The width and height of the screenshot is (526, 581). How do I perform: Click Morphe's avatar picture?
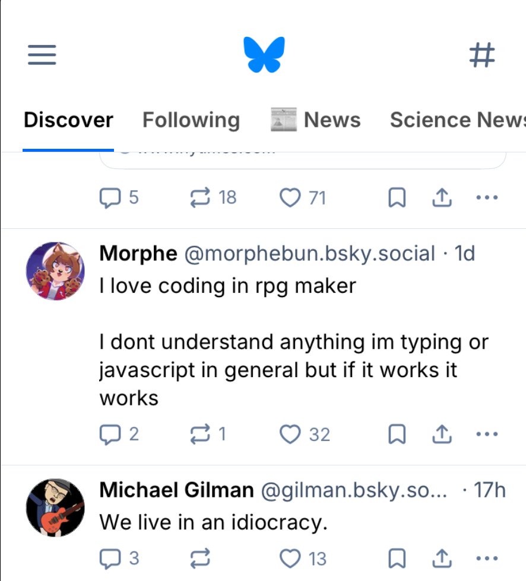pos(55,271)
